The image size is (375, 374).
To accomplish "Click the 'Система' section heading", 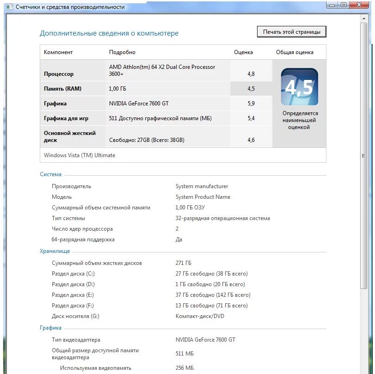I will coord(50,174).
